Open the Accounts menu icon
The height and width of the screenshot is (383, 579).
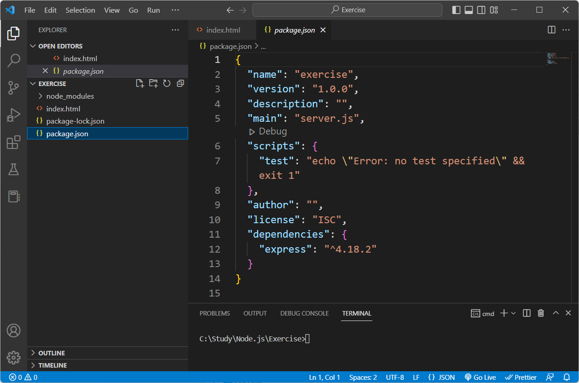(x=14, y=330)
